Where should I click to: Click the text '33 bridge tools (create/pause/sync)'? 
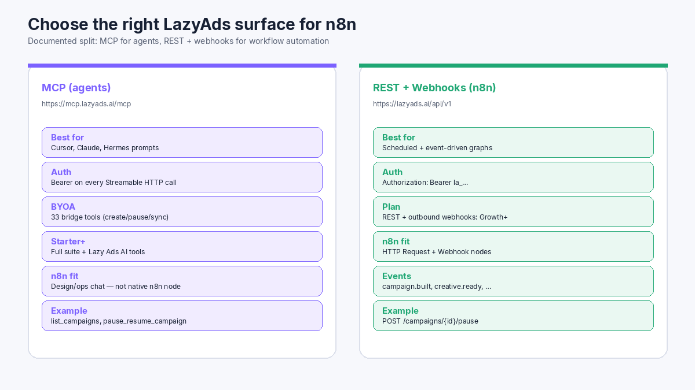coord(110,217)
